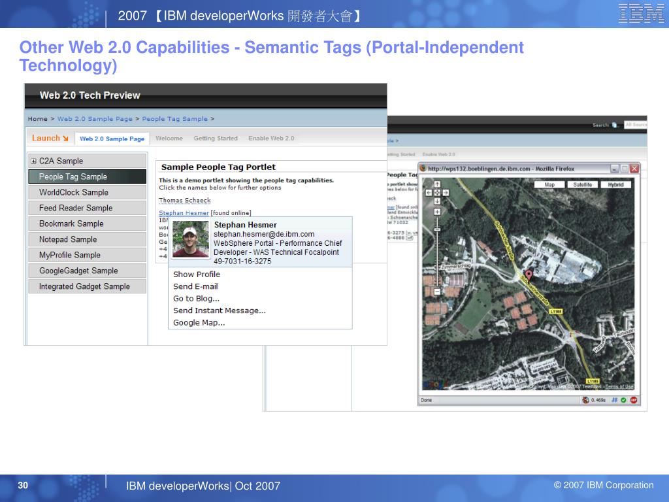The height and width of the screenshot is (502, 669).
Task: Click phone number 49-7031-16-3275
Action: [x=242, y=261]
